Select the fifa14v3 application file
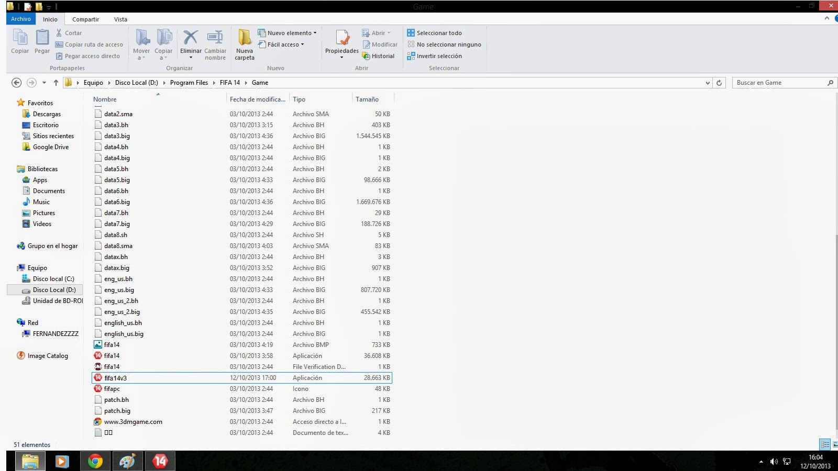Screen dimensions: 838x471 (242, 378)
